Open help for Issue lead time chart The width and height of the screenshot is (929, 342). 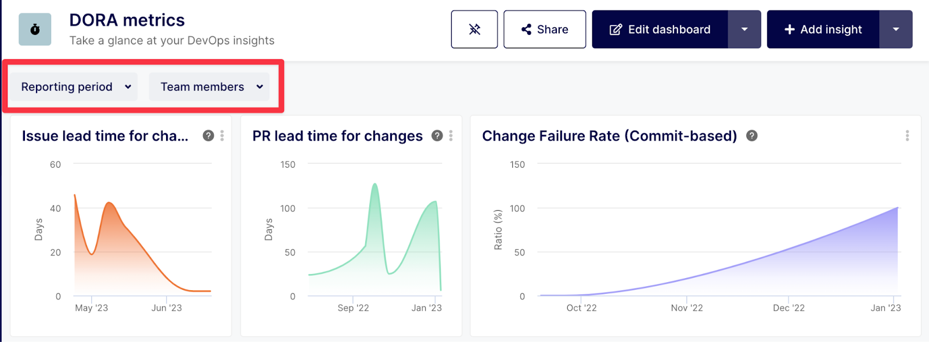[x=208, y=135]
